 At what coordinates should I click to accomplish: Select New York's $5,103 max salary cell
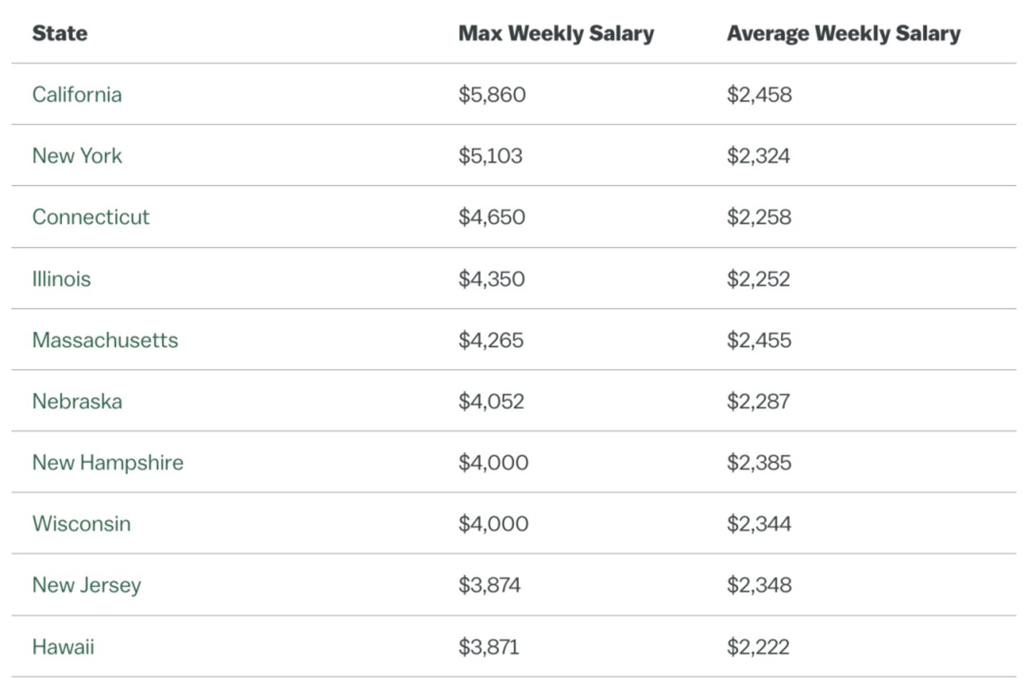490,156
